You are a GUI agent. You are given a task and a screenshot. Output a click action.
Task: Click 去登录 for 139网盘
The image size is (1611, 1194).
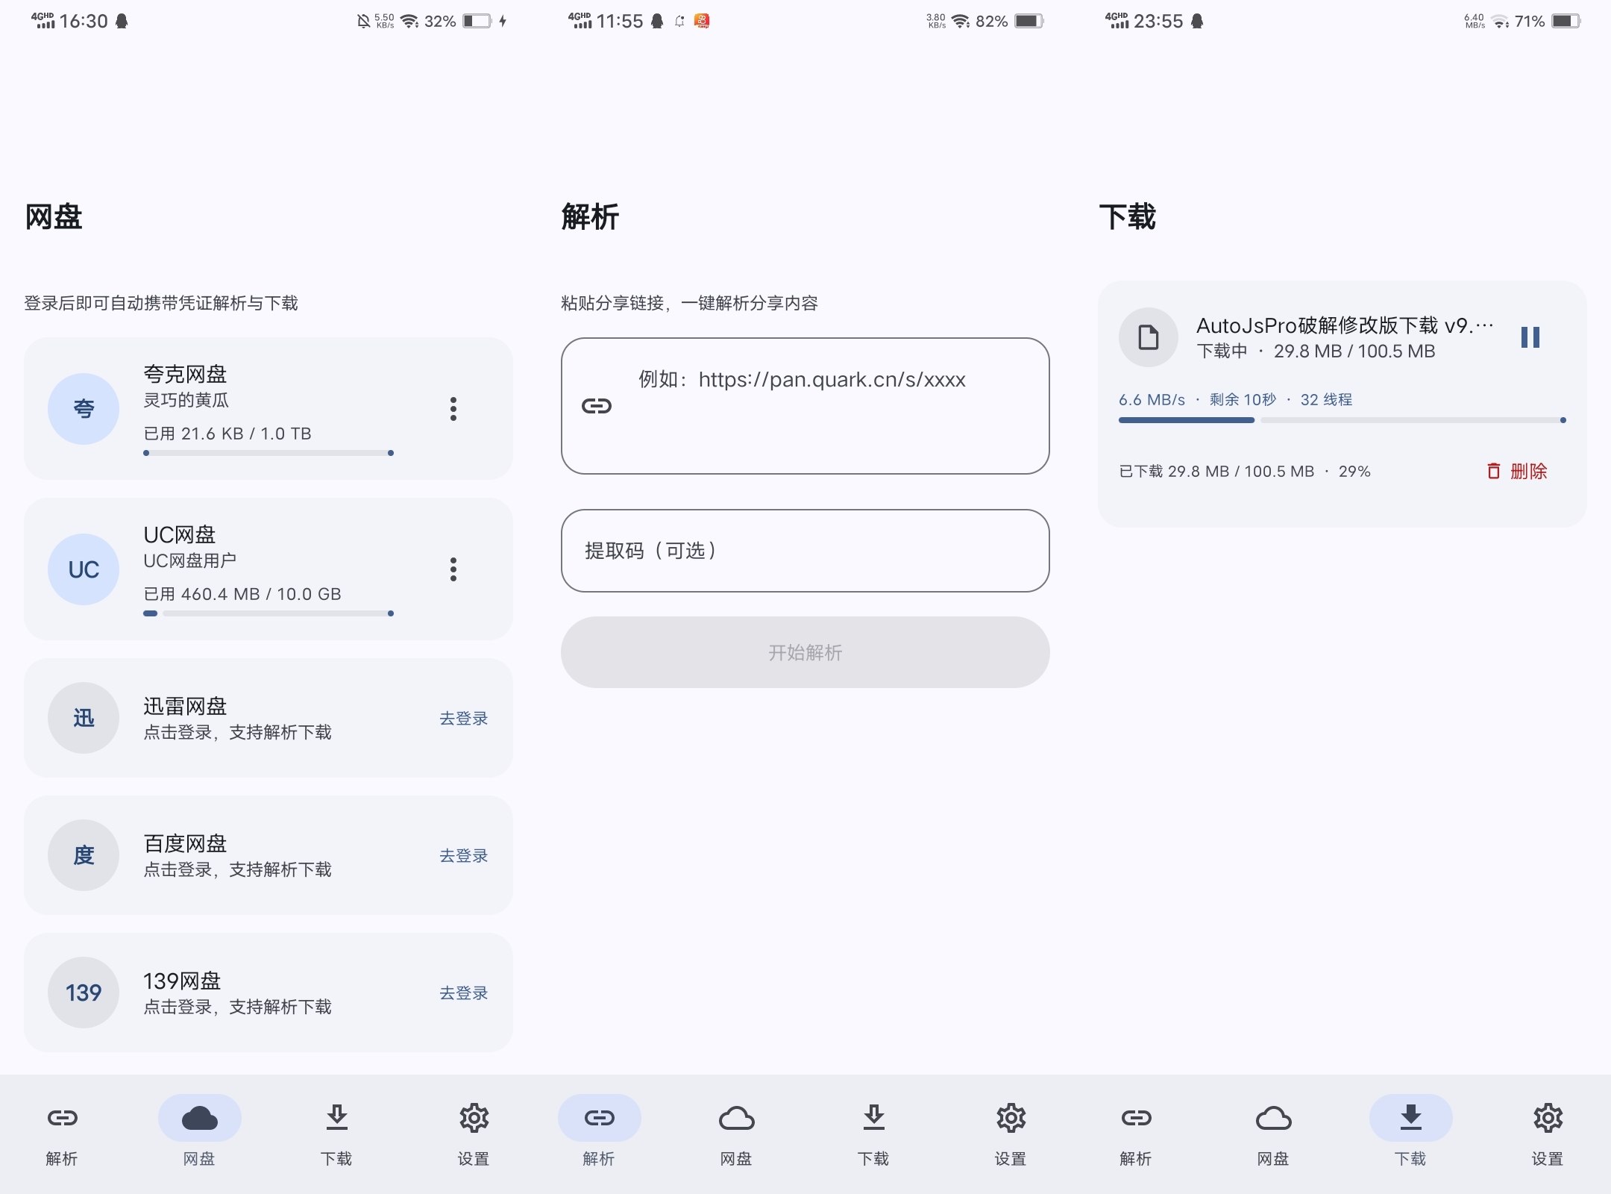[x=463, y=993]
